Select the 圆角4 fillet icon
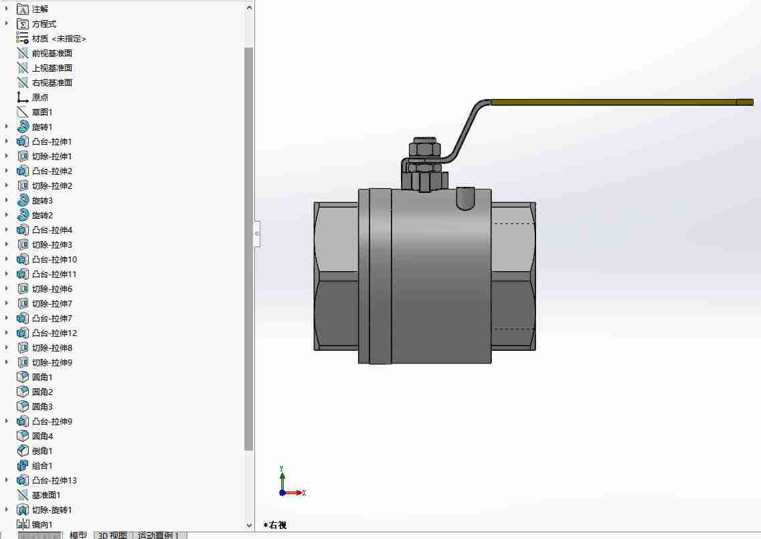This screenshot has width=761, height=539. point(22,436)
